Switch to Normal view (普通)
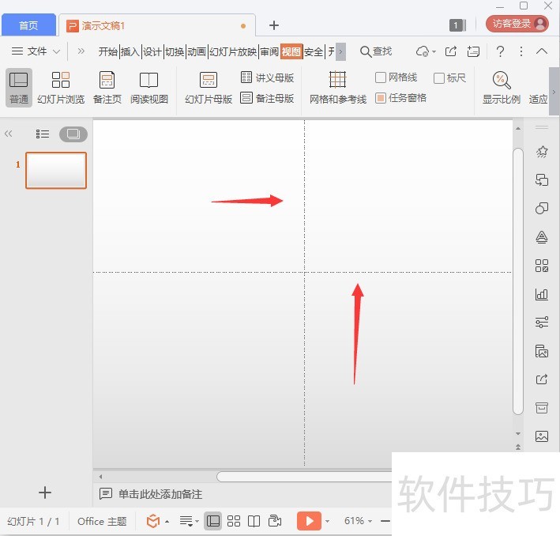560x536 pixels. pyautogui.click(x=19, y=88)
